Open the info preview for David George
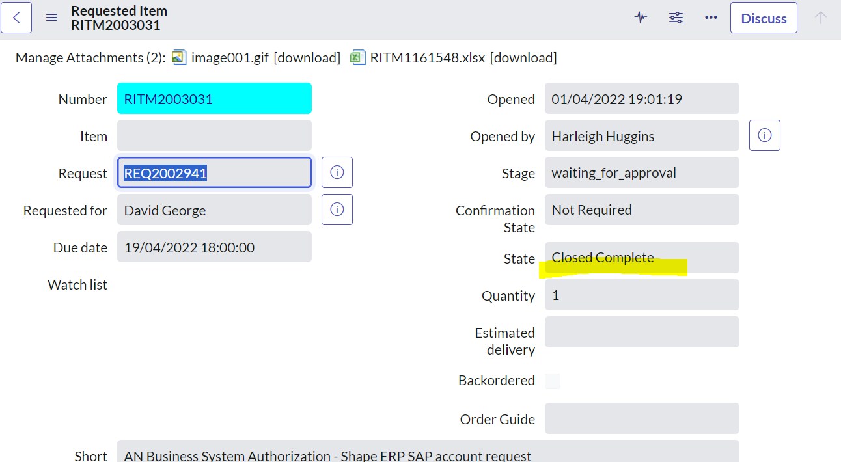This screenshot has width=841, height=462. tap(337, 209)
